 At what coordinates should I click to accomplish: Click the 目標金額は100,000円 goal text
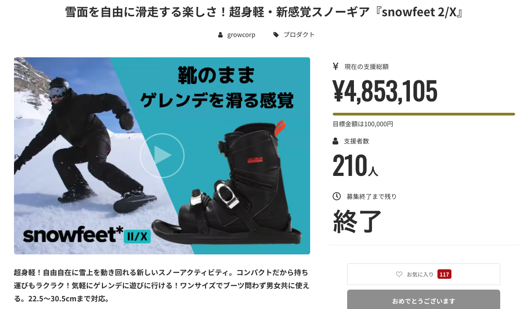[x=363, y=124]
